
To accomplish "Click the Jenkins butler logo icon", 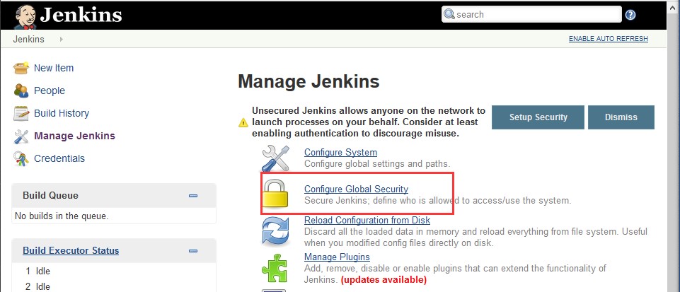I will [x=25, y=16].
